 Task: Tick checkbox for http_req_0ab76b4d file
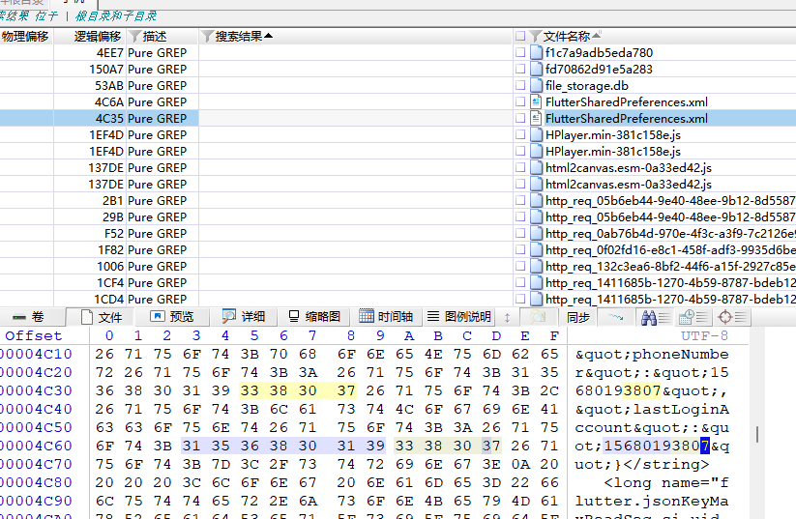pos(520,233)
